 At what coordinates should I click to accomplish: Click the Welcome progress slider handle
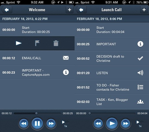pos(36,113)
